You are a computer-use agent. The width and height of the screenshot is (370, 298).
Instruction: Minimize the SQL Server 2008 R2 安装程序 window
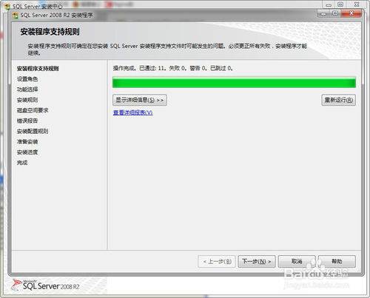pos(323,13)
